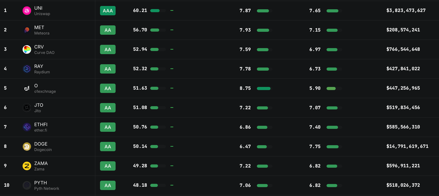Click the Curve DAO CRV token logo
This screenshot has height=196, width=439.
pyautogui.click(x=27, y=50)
